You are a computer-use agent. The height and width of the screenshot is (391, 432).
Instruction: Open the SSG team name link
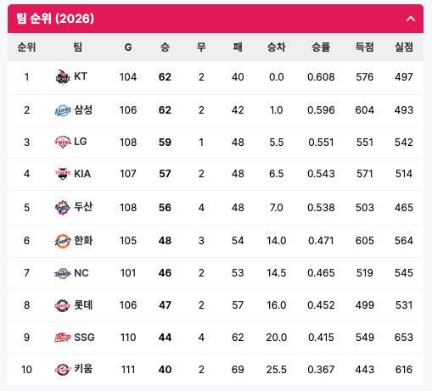[84, 338]
